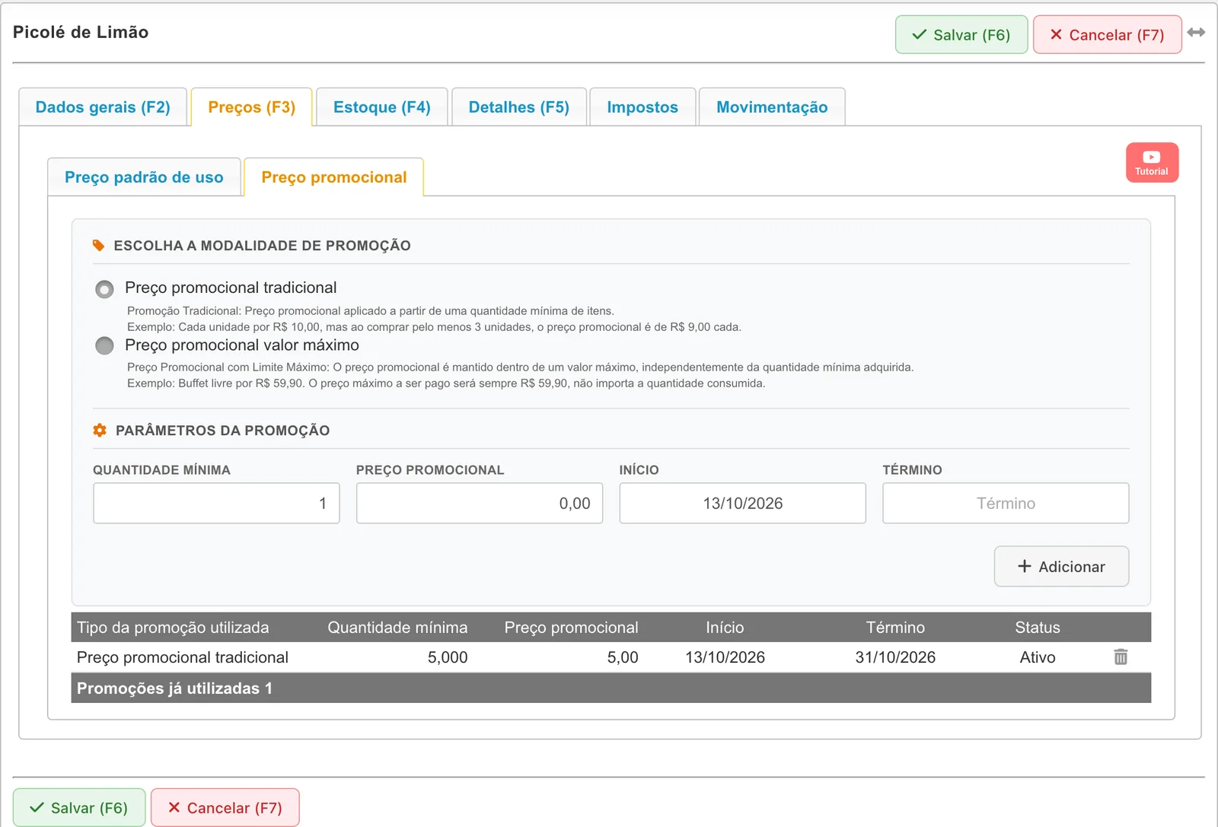
Task: Click the 5,000 quantity cell
Action: click(448, 657)
